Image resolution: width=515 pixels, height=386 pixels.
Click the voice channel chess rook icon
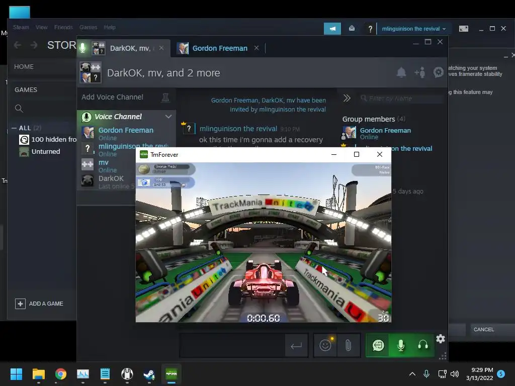coord(165,97)
